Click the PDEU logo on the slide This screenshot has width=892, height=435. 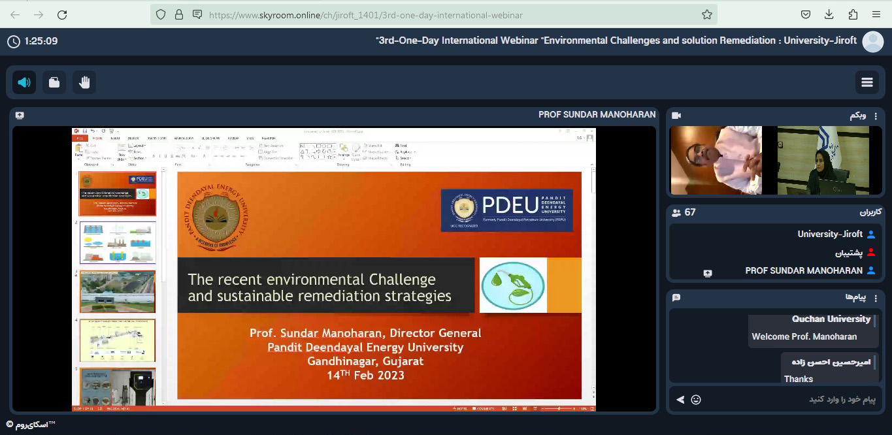point(506,210)
